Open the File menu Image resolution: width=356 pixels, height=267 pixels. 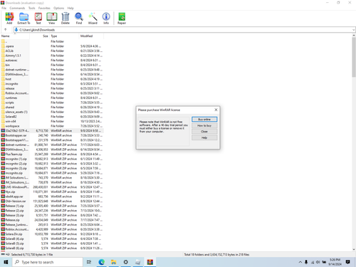4,8
